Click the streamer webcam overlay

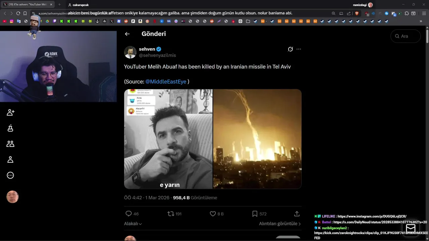58,66
